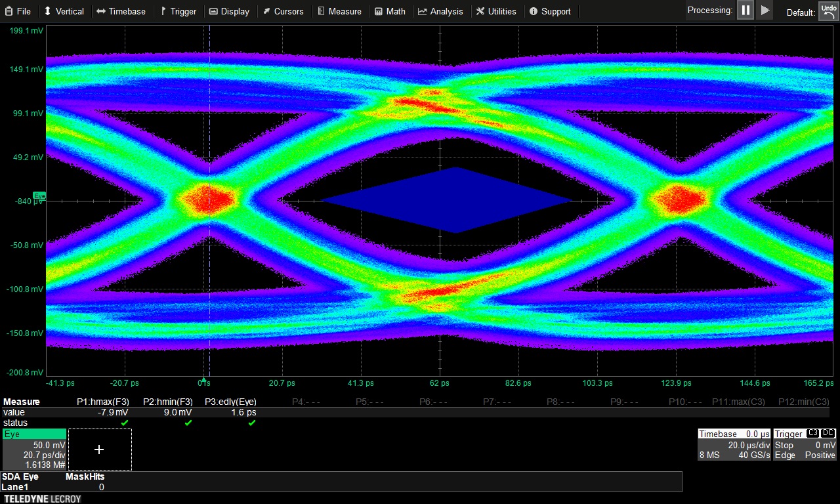The height and width of the screenshot is (504, 840).
Task: Open the Trigger descriptor box
Action: click(x=805, y=444)
